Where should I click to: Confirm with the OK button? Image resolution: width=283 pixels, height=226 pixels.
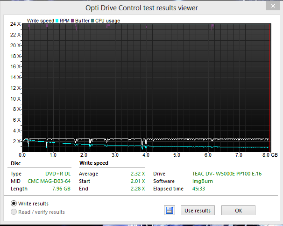(x=238, y=211)
